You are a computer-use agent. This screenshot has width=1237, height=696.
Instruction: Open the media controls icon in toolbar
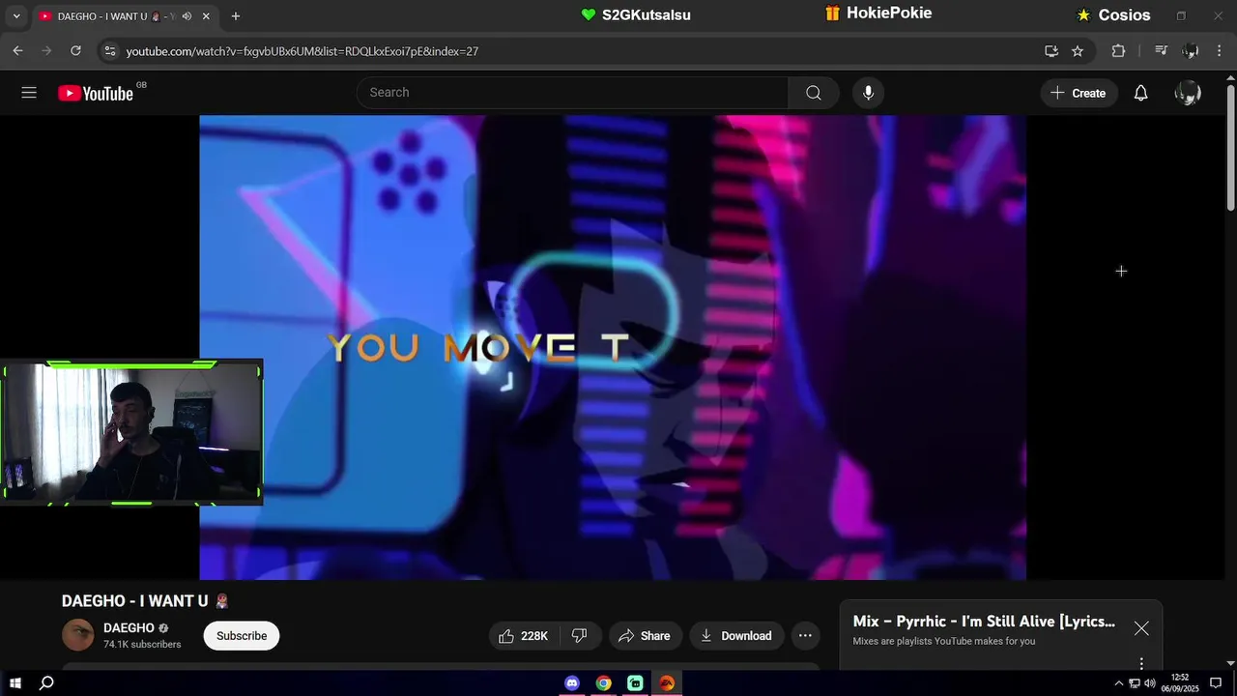(x=1162, y=51)
